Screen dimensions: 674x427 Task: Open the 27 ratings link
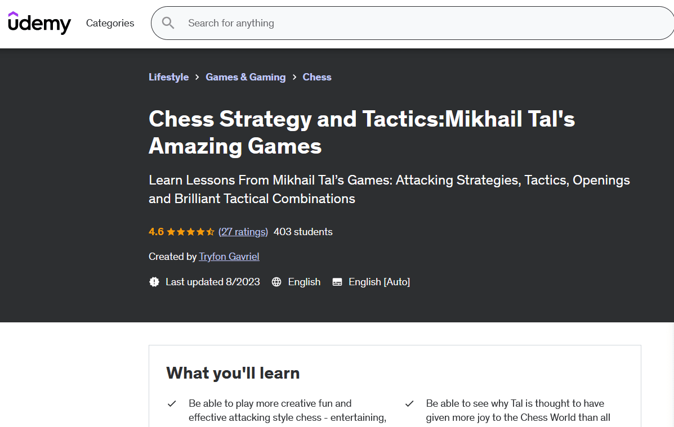[243, 232]
